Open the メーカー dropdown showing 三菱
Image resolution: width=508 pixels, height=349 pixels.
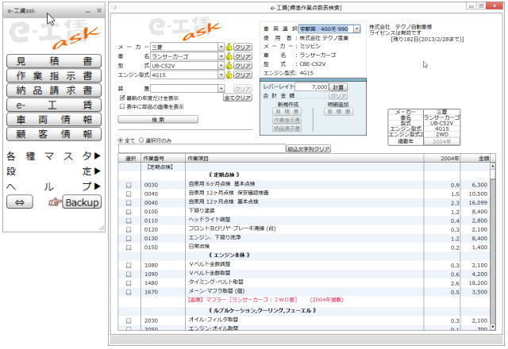(221, 47)
